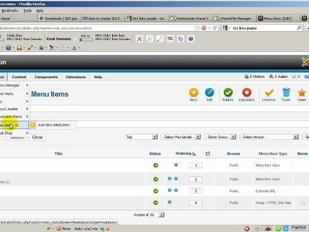Open the Joomla Help menu
This screenshot has height=232, width=309.
98,77
